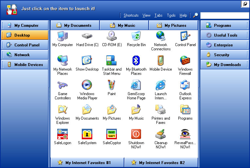
Task: Open the Programs tab on the right panel
Action: [225, 25]
